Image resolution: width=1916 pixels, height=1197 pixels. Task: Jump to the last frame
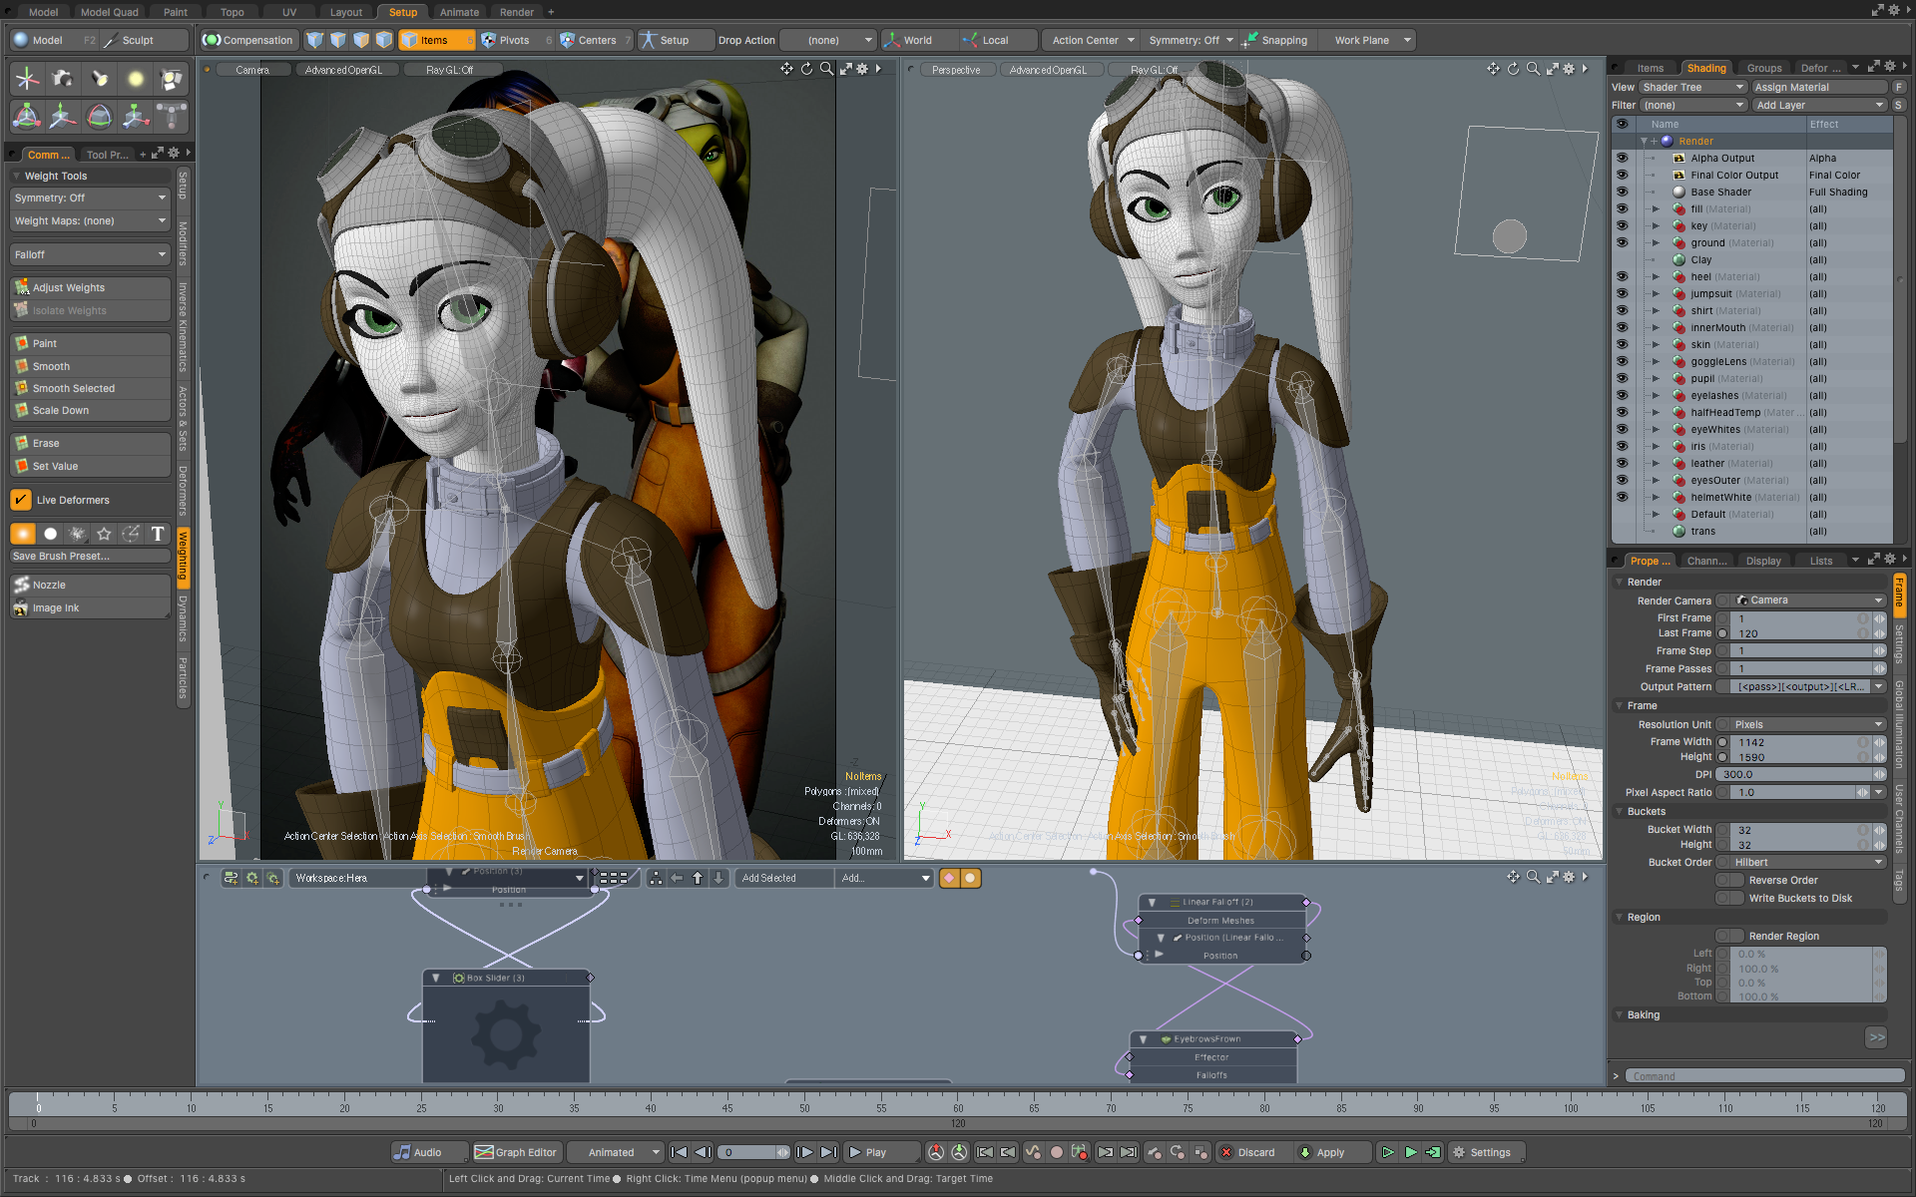[x=828, y=1152]
